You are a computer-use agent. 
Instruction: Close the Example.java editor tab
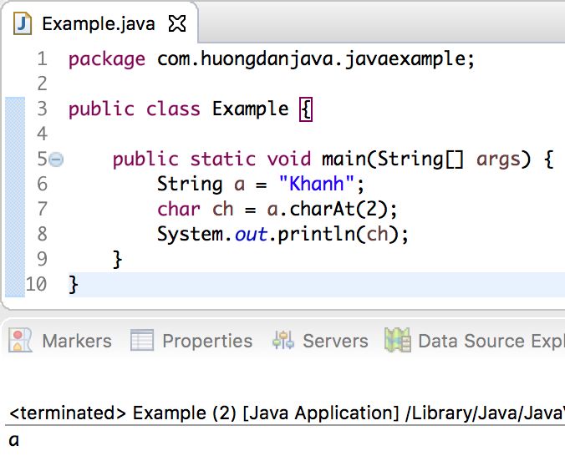click(177, 23)
